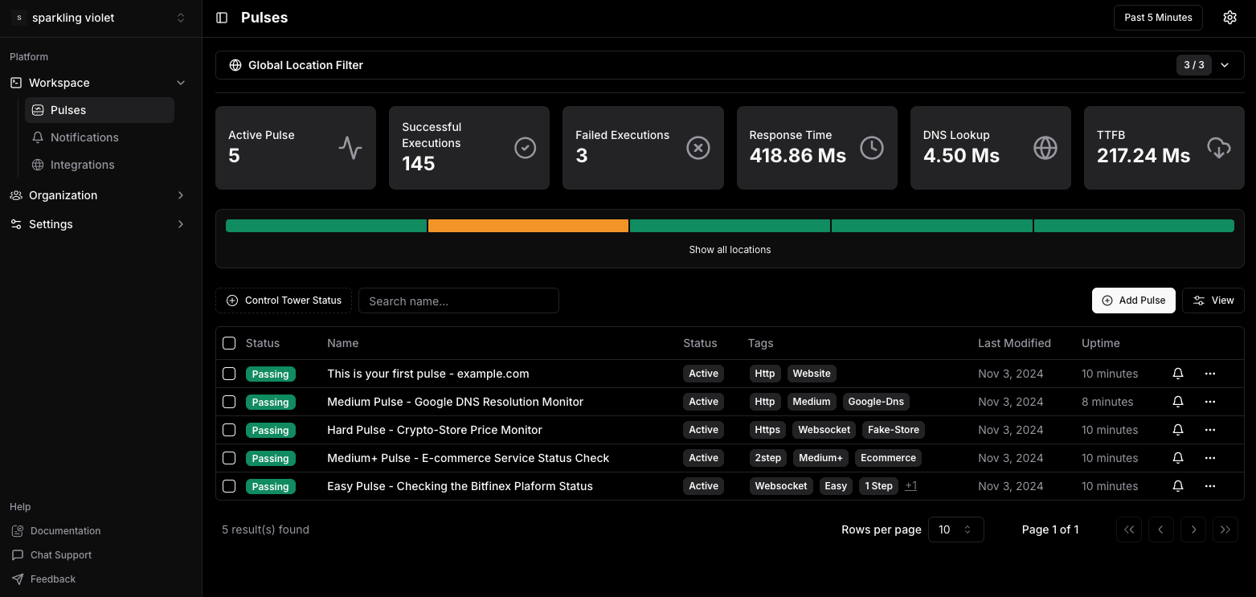This screenshot has width=1256, height=597.
Task: Expand the Global Location Filter chevron
Action: coord(1225,65)
